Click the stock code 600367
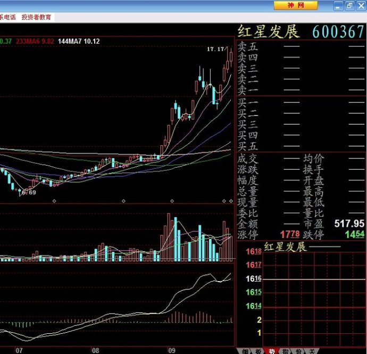Image resolution: width=367 pixels, height=354 pixels. (x=338, y=31)
